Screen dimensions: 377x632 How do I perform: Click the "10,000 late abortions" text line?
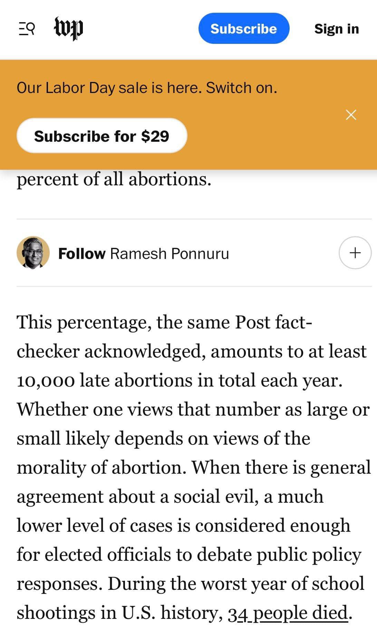click(180, 380)
